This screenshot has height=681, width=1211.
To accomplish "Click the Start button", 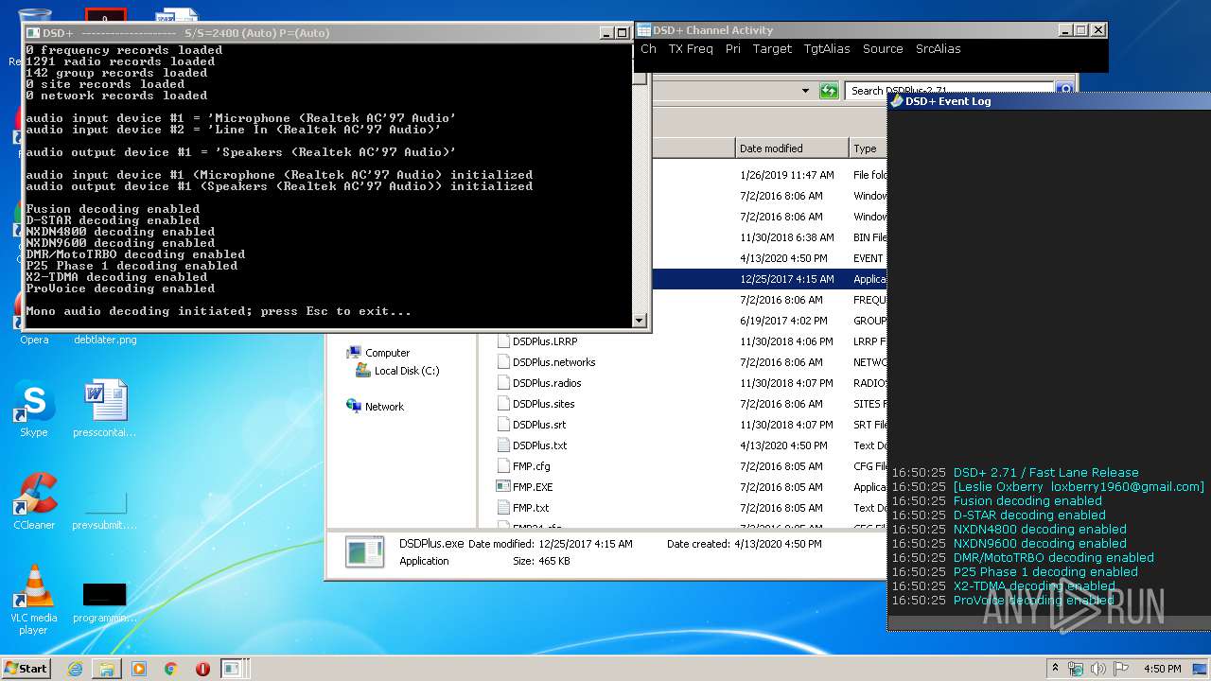I will tap(26, 669).
